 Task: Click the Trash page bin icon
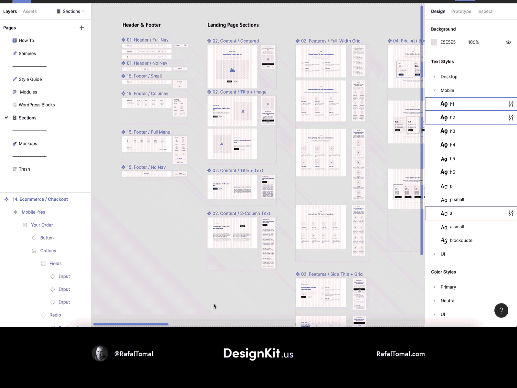click(15, 169)
